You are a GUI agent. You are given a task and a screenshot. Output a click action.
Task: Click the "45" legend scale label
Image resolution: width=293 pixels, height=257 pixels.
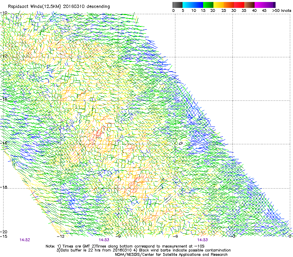(264, 11)
